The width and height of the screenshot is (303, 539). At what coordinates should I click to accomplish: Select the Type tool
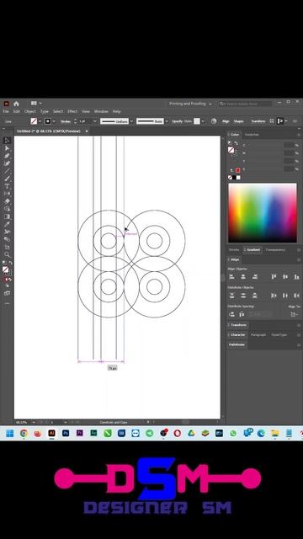click(7, 186)
